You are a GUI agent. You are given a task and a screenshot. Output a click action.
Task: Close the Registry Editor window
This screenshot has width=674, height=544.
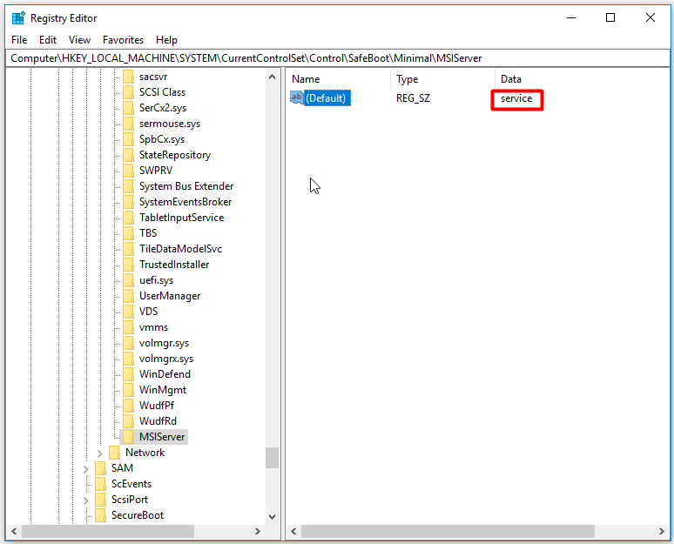650,17
